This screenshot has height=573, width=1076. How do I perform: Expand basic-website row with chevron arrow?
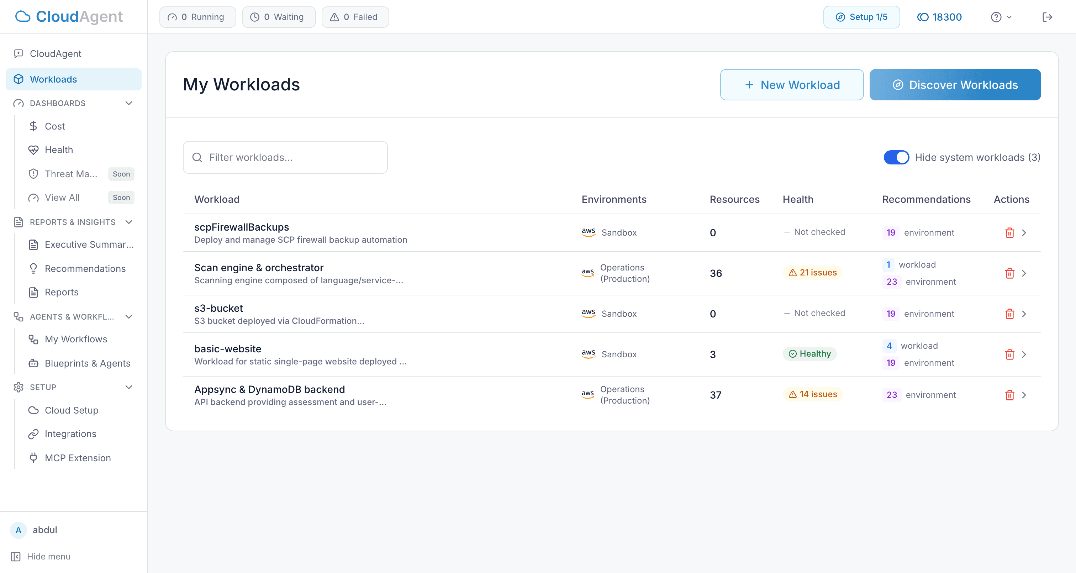point(1024,354)
